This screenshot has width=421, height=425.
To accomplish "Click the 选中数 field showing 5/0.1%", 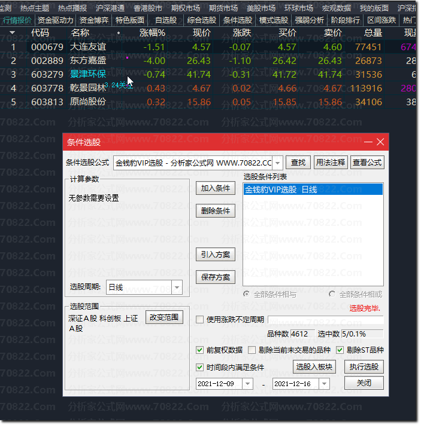I will 362,334.
